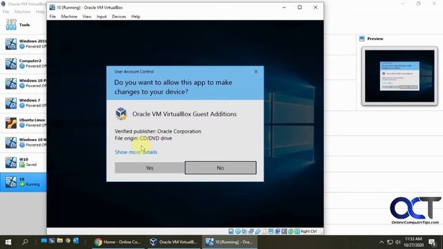Screen dimensions: 443x249
Task: Switch to Oracle VM VirtualBox Manager taskbar button
Action: [x=174, y=242]
